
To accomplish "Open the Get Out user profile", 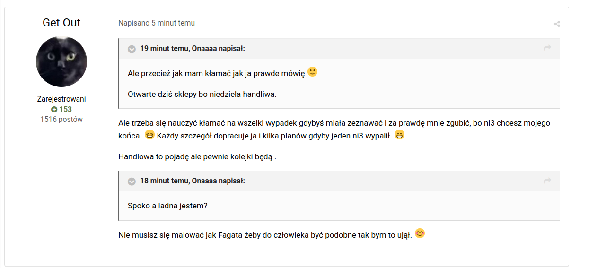I will click(x=61, y=23).
